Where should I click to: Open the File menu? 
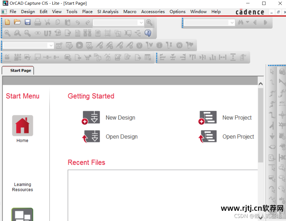coord(13,12)
